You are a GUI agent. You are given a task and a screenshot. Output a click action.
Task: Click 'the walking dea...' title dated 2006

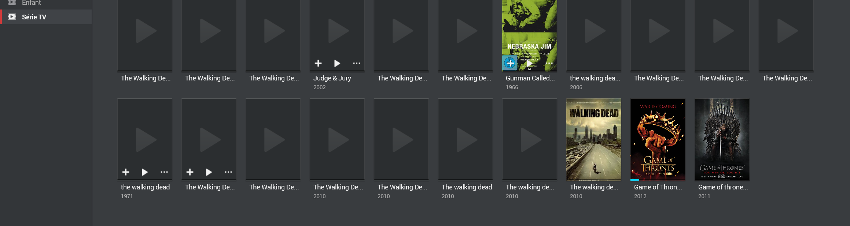click(x=595, y=78)
